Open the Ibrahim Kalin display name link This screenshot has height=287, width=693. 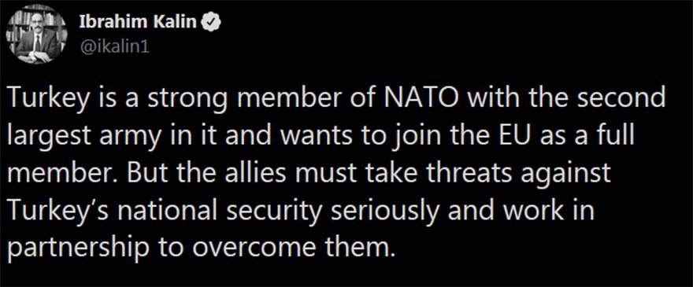pyautogui.click(x=138, y=23)
